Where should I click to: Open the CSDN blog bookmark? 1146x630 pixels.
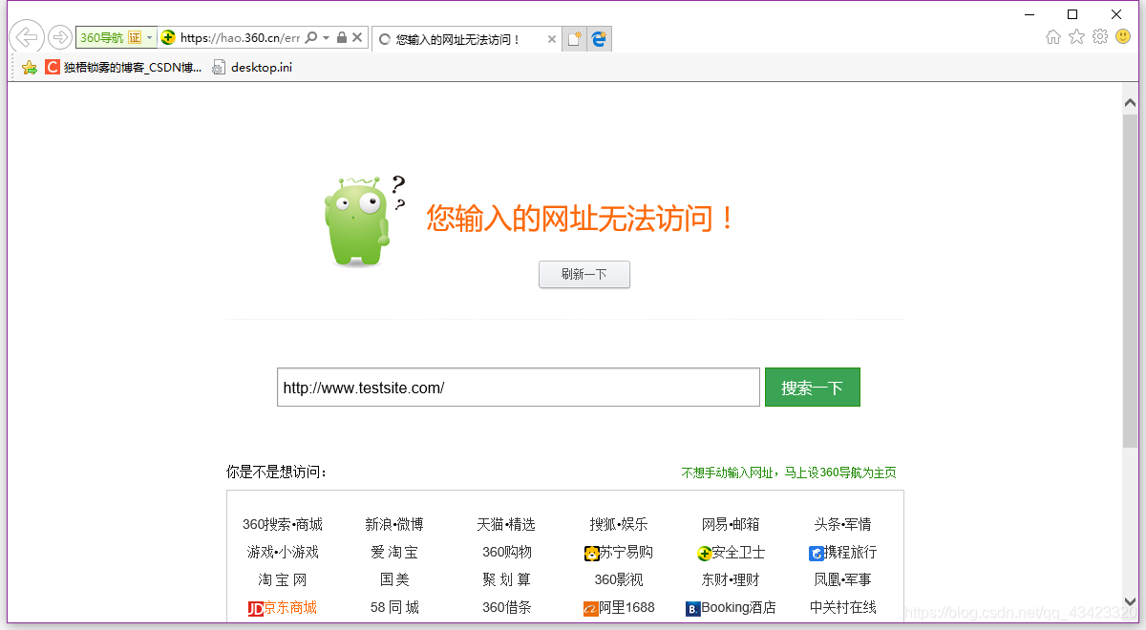click(x=123, y=67)
